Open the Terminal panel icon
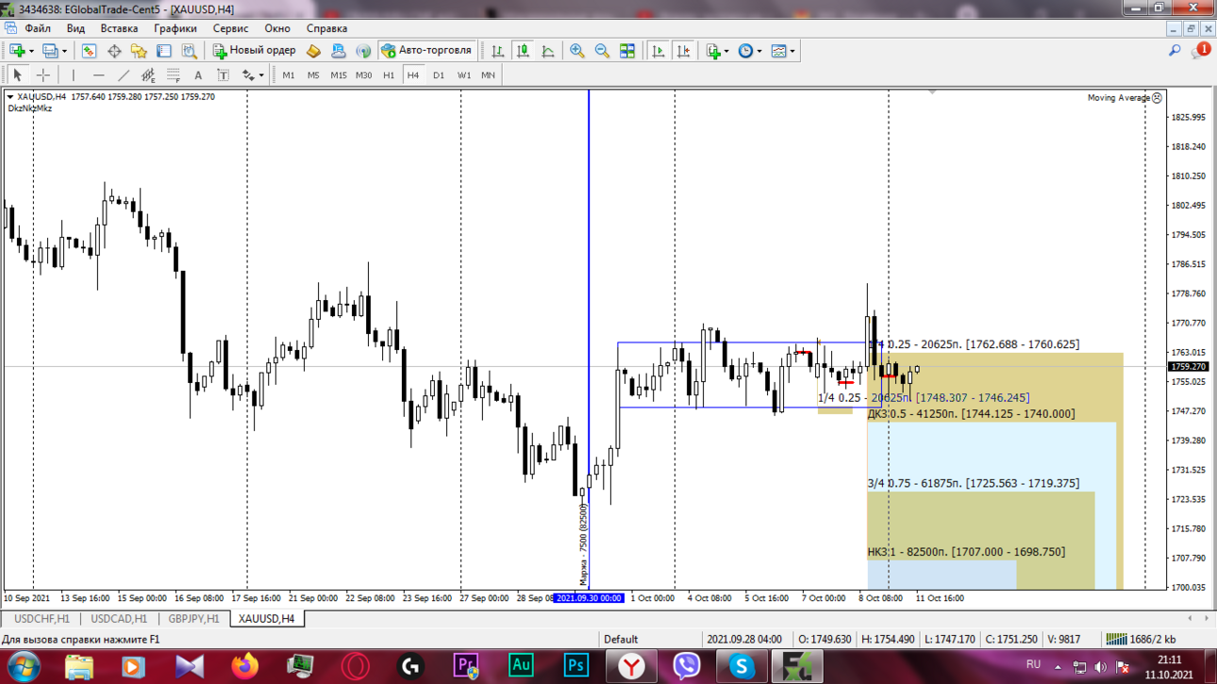This screenshot has height=684, width=1217. tap(164, 51)
